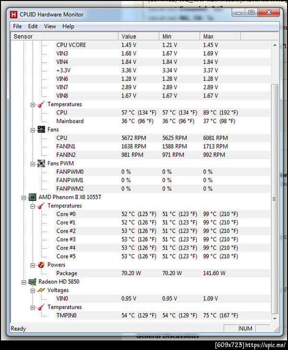Select the CPU VCORE row

click(x=163, y=45)
